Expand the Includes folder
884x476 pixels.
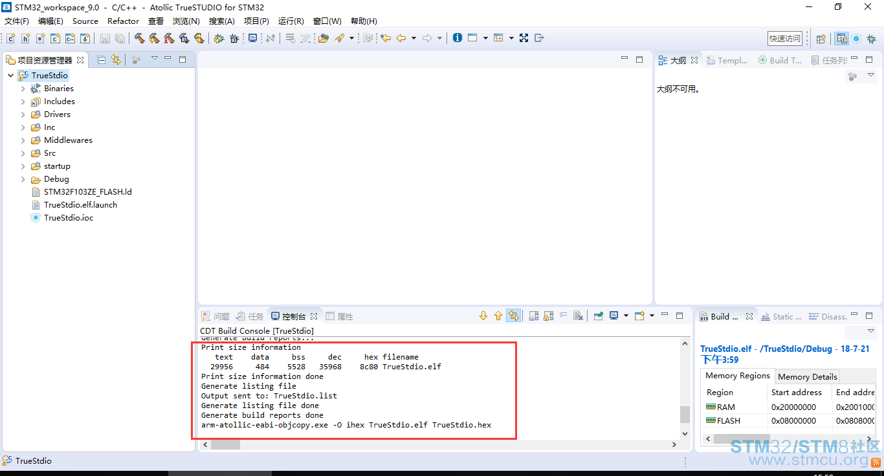coord(23,102)
